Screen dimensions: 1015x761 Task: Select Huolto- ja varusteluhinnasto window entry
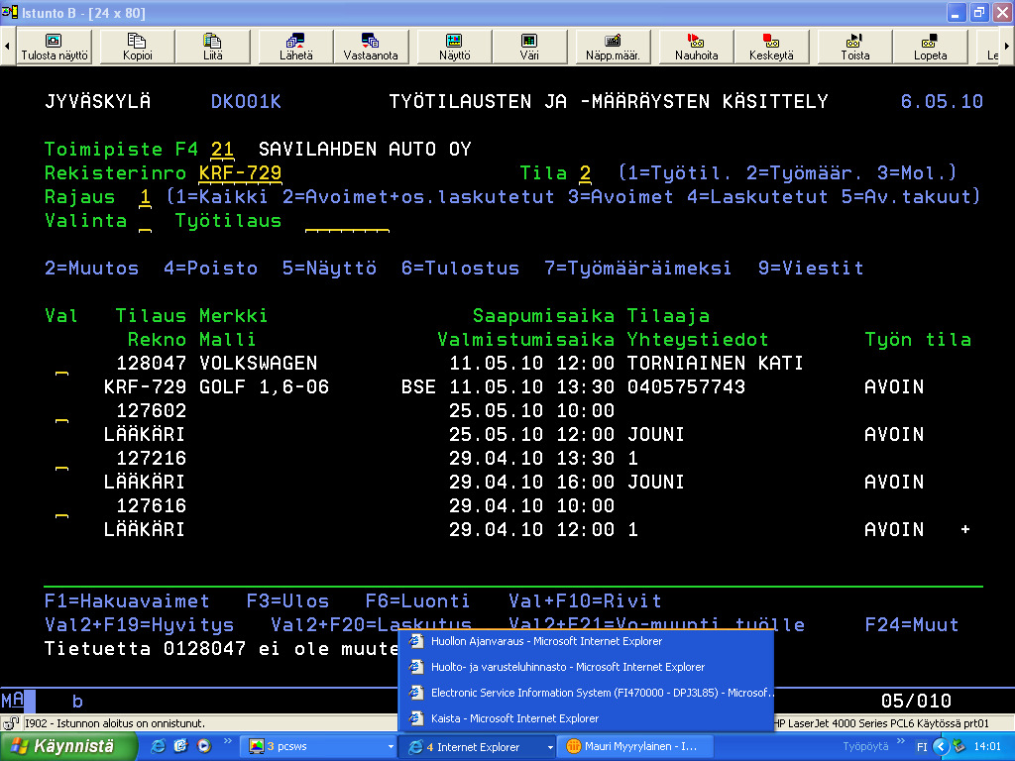coord(586,667)
